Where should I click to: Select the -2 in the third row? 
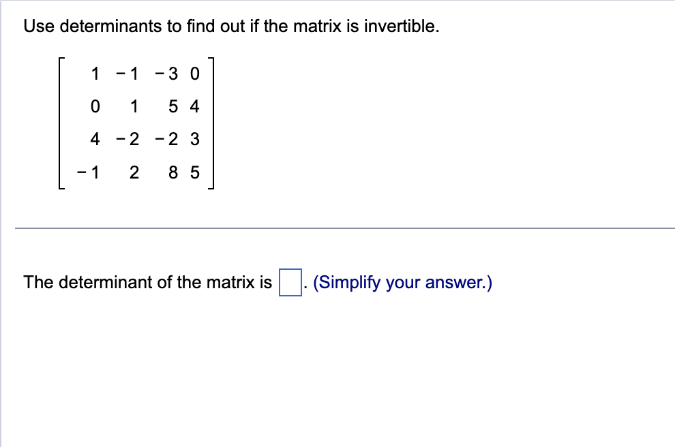128,139
